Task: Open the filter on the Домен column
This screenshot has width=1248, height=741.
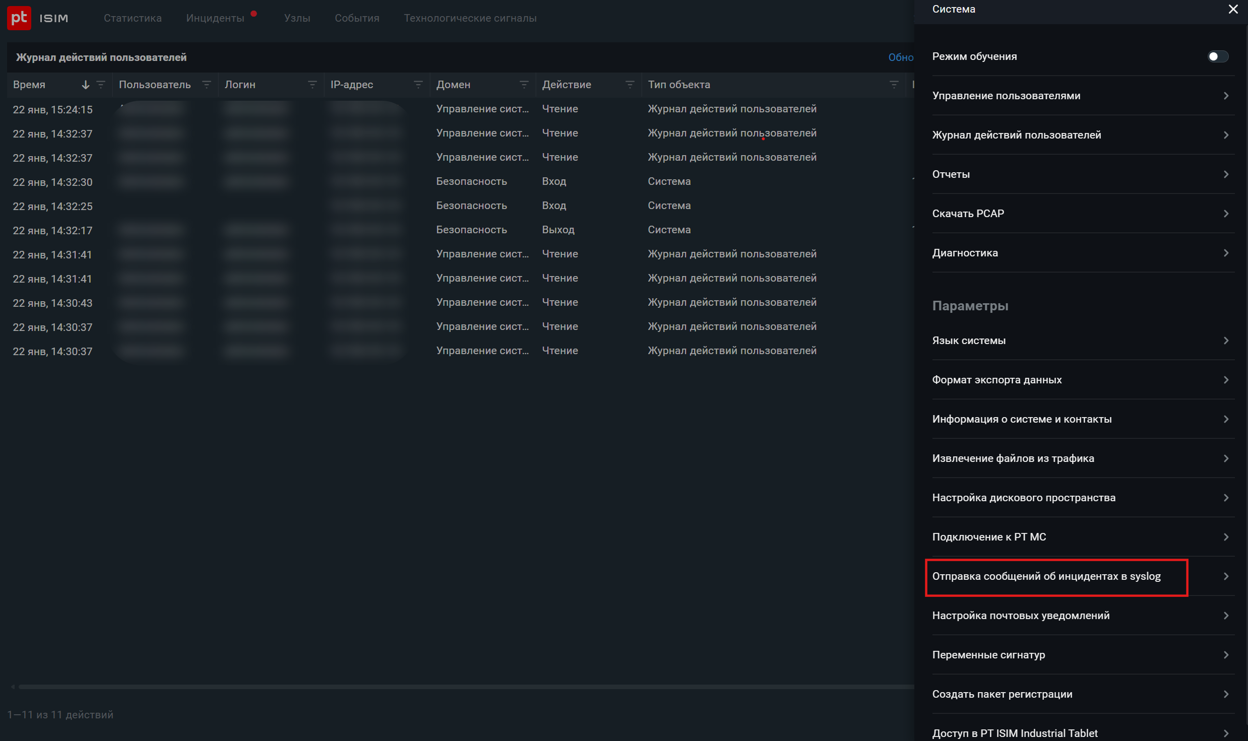Action: point(524,84)
